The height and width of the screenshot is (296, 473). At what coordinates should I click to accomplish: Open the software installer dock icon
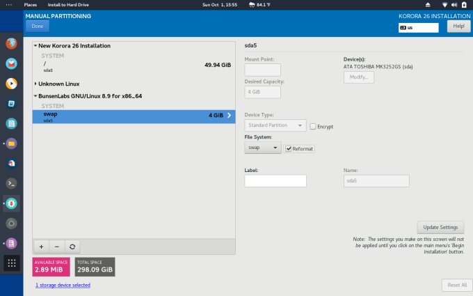pyautogui.click(x=11, y=164)
